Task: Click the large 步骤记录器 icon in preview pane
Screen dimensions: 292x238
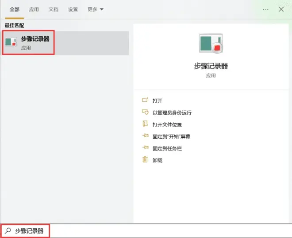Action: coord(211,44)
